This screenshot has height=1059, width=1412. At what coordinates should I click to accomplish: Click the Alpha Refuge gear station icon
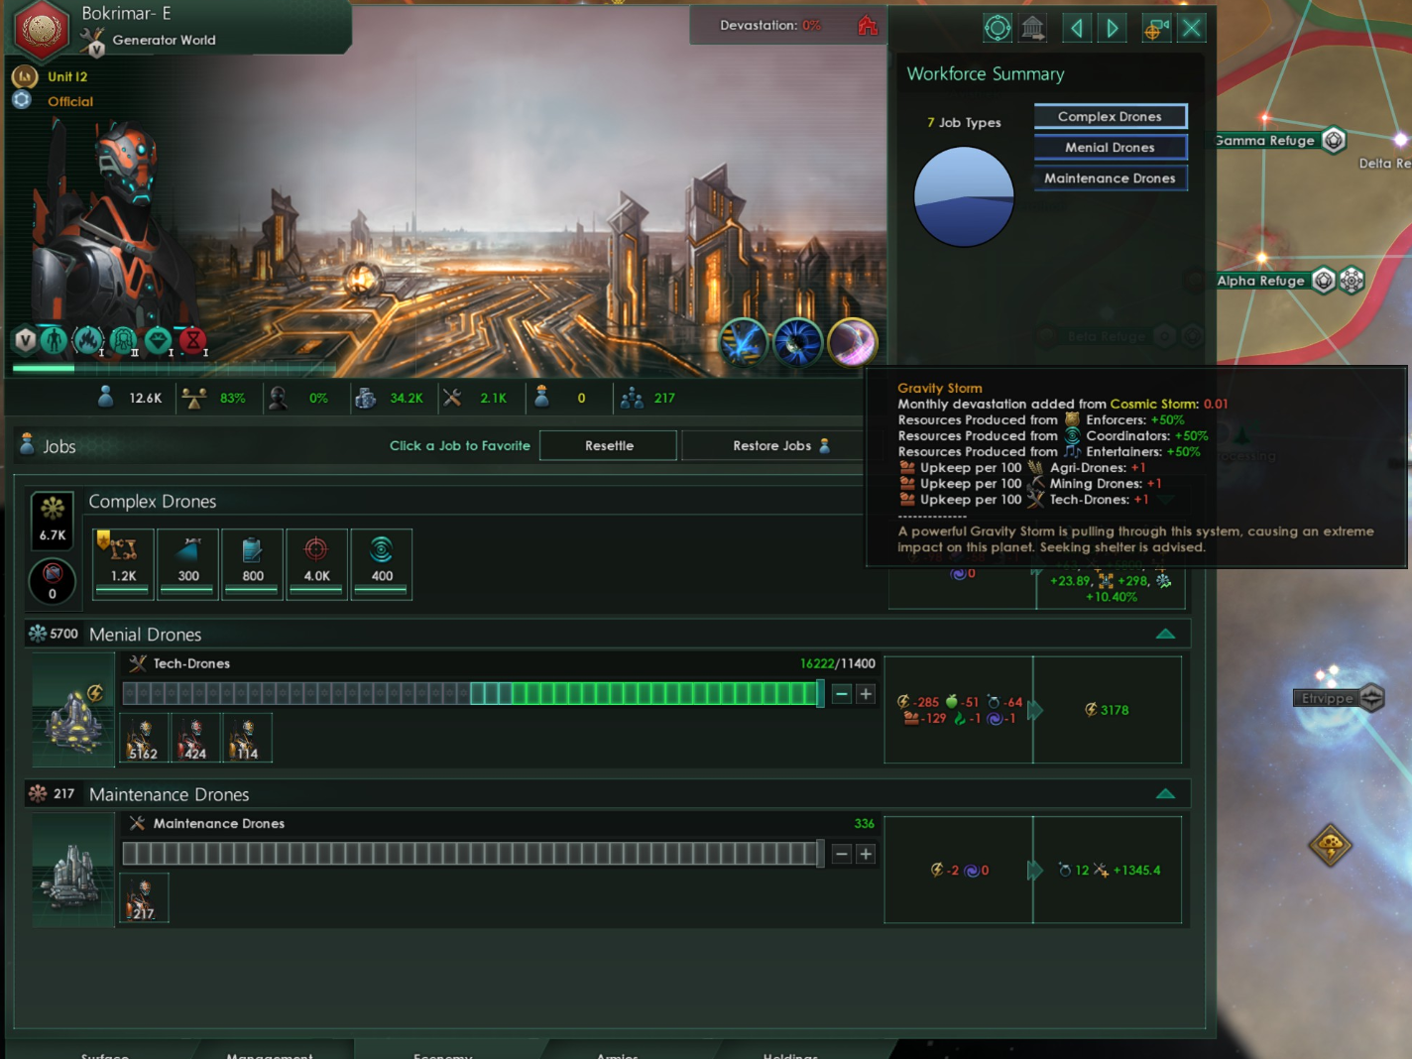pyautogui.click(x=1352, y=281)
